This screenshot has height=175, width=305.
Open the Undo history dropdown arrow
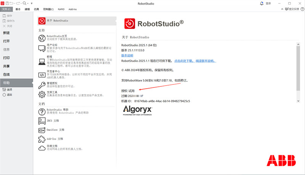point(14,3)
